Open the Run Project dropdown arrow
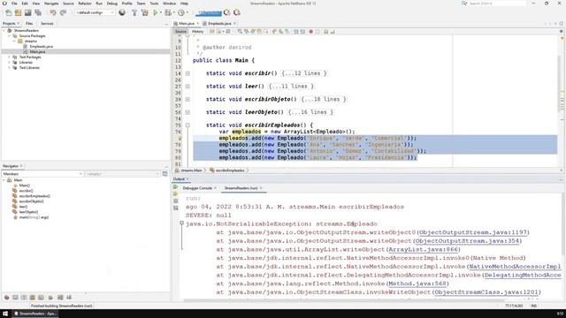This screenshot has width=566, height=318. (x=161, y=12)
